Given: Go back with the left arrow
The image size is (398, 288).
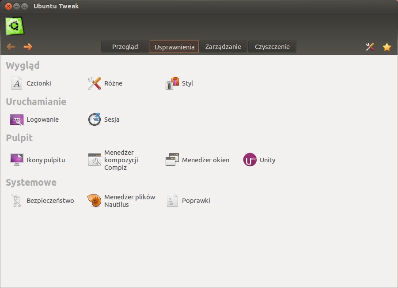Looking at the screenshot, I should pos(11,47).
